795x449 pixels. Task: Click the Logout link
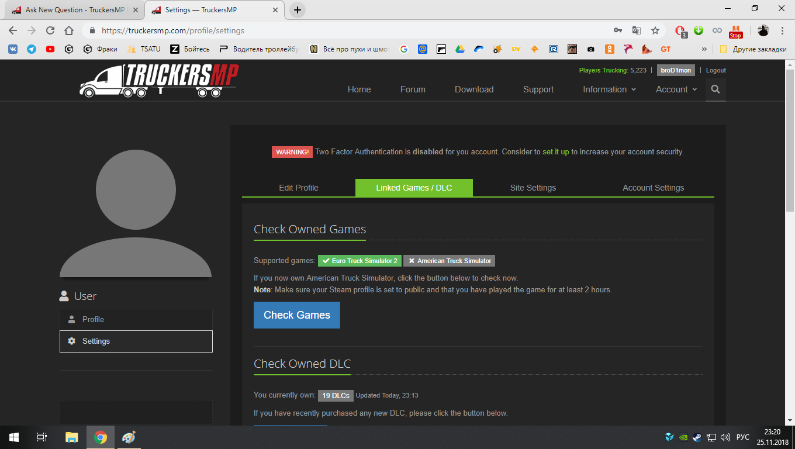[716, 70]
